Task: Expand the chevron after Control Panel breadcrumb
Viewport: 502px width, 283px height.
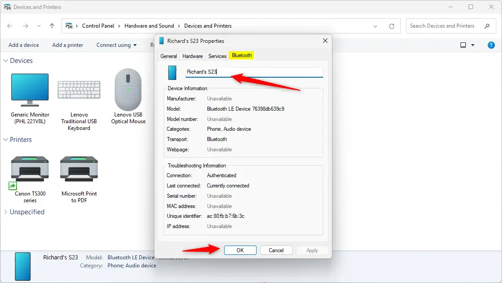Action: pos(119,26)
